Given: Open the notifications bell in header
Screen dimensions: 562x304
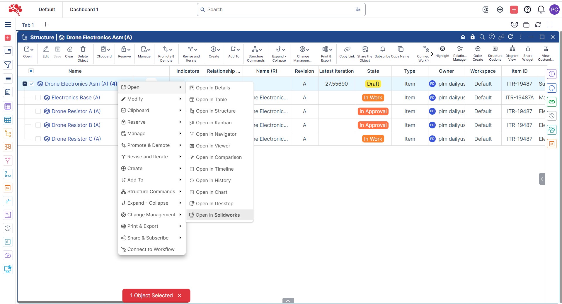Looking at the screenshot, I should pyautogui.click(x=541, y=10).
